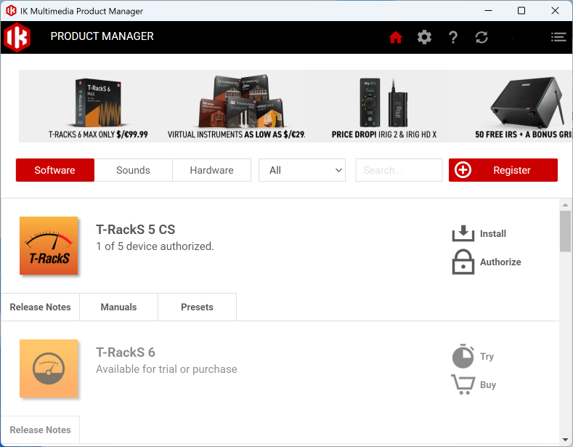Focus the Search input field

tap(399, 170)
